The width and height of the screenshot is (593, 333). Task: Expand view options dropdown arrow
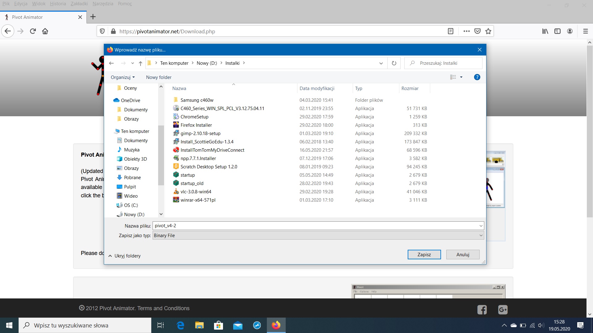click(461, 77)
